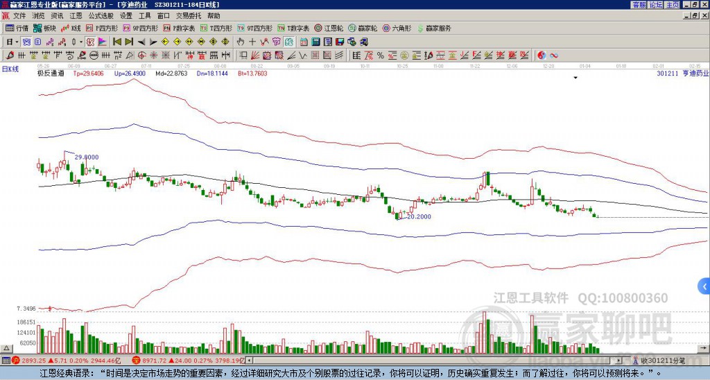Click the blue side panel expand chevron
The height and width of the screenshot is (380, 710).
pos(704,286)
